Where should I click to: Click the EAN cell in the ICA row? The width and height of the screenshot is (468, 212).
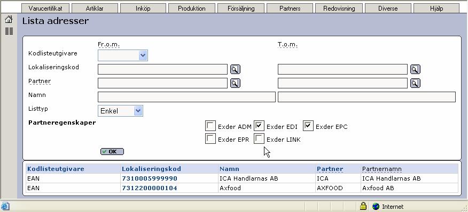pyautogui.click(x=73, y=178)
